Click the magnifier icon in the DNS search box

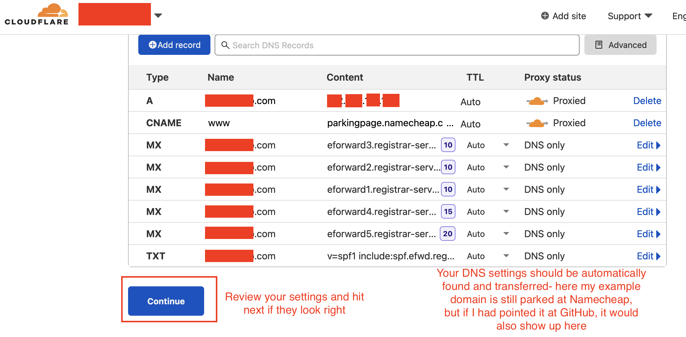(225, 45)
